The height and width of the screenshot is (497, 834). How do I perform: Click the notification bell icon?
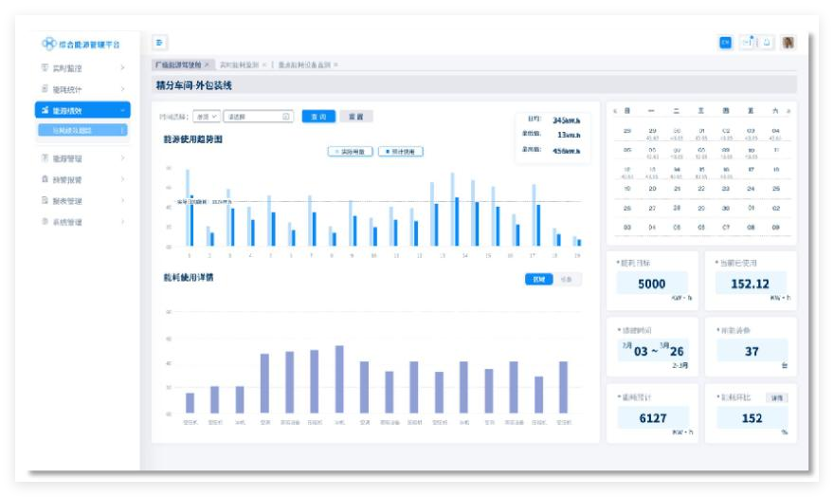point(767,43)
